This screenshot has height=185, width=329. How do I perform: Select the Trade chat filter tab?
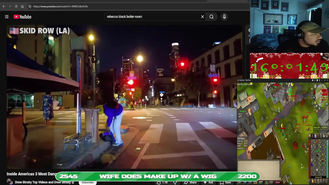pos(271,182)
